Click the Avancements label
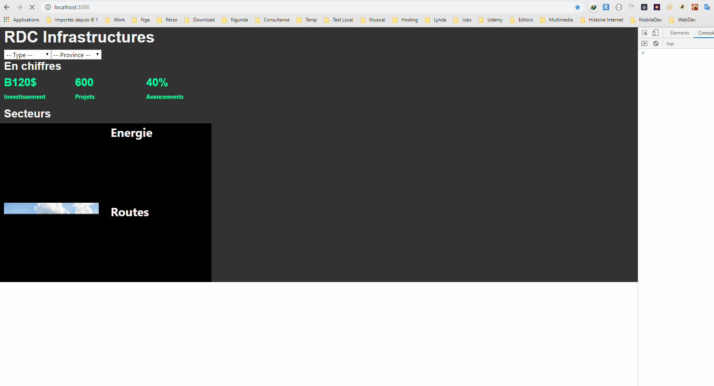Viewport: 714px width, 386px height. coord(165,97)
